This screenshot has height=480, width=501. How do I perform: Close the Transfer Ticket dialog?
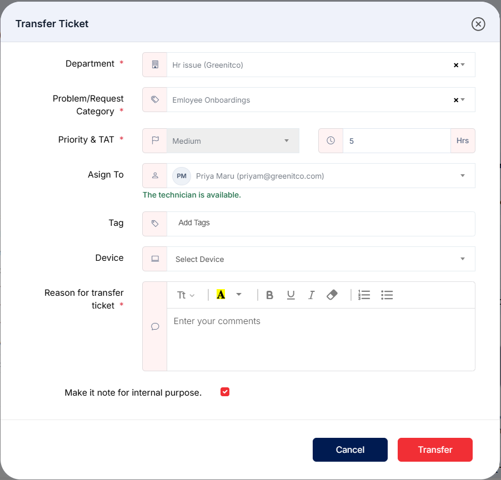(478, 24)
